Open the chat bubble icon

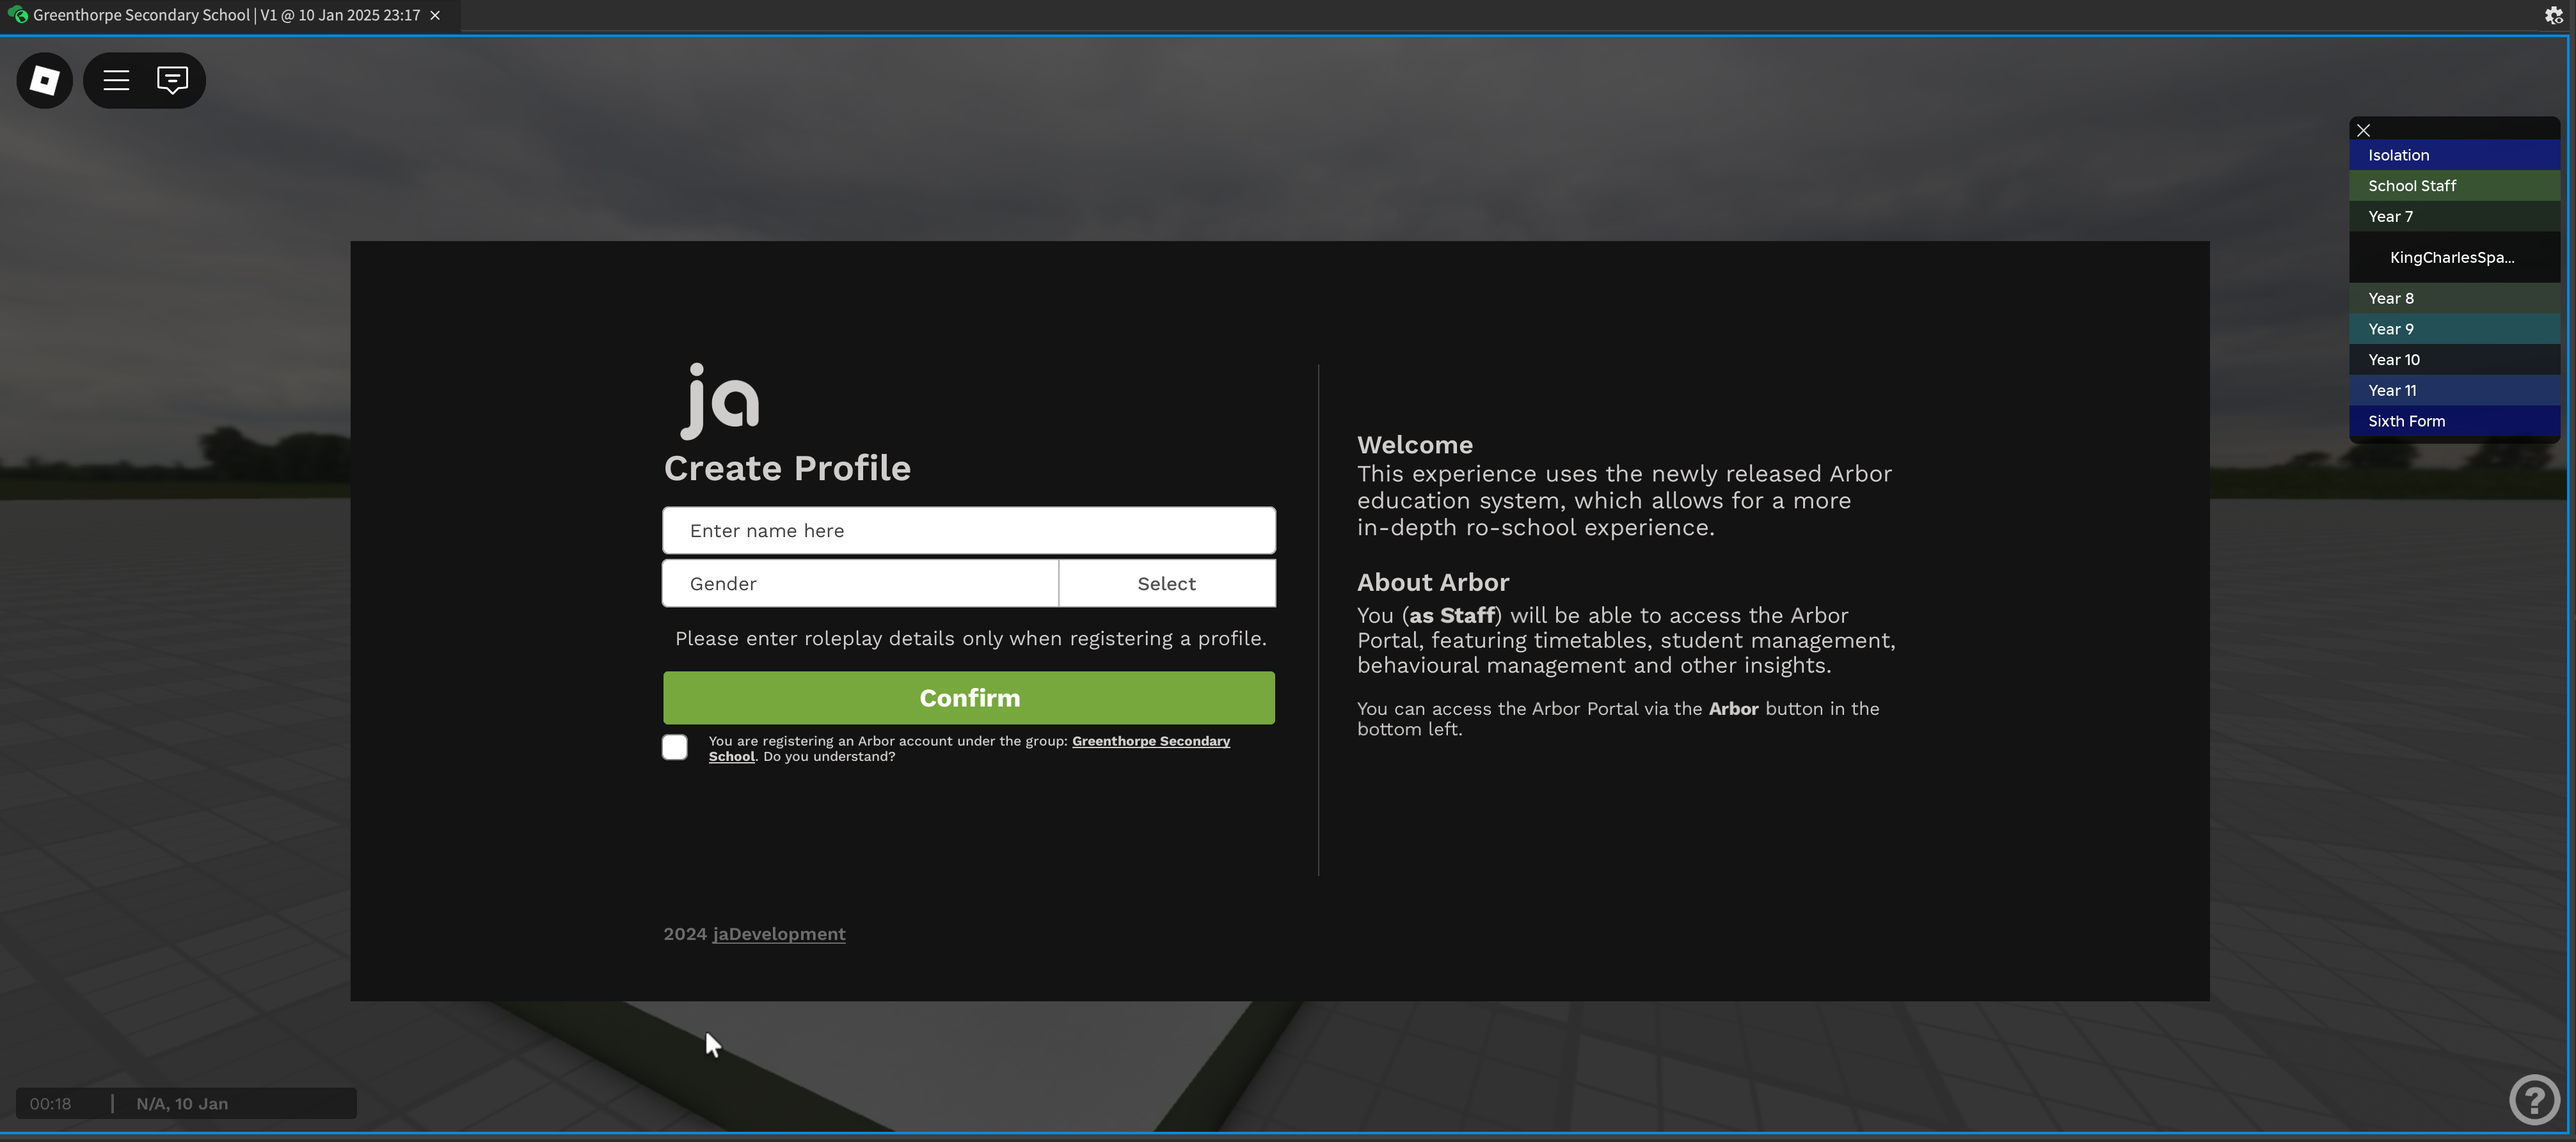click(x=172, y=80)
